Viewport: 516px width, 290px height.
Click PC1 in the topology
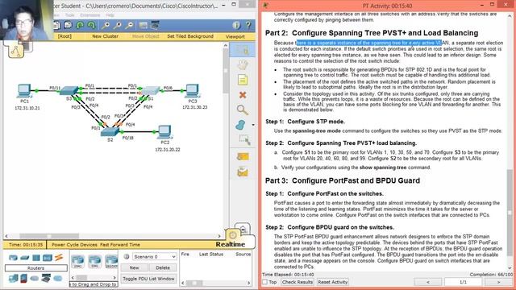[24, 91]
